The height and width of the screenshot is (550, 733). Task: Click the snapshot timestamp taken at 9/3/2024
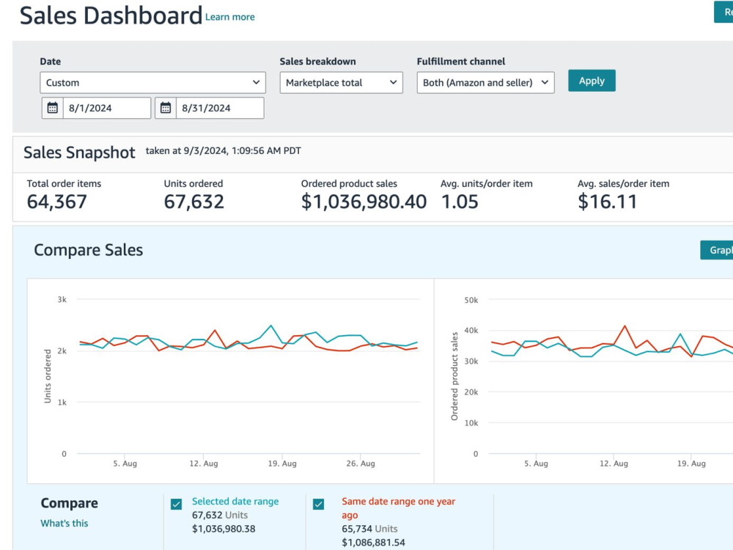click(224, 151)
